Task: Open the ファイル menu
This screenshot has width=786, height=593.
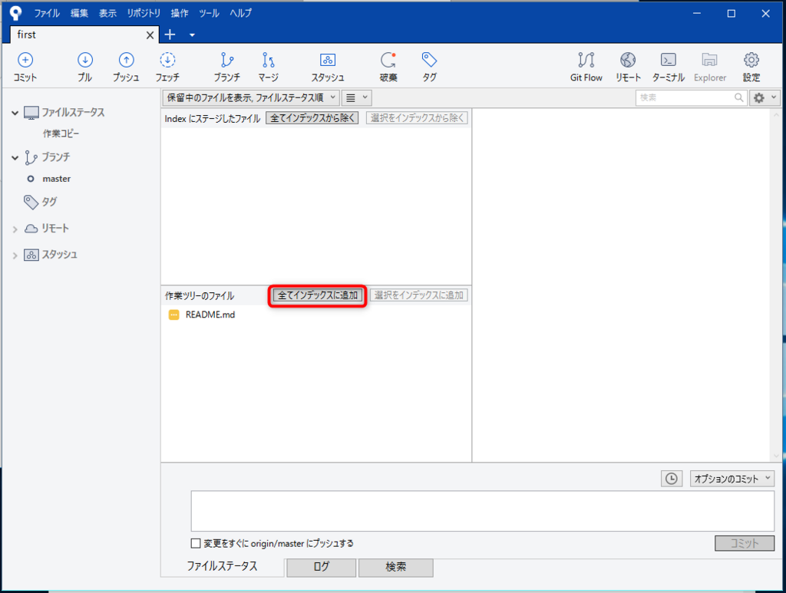Action: coord(47,14)
